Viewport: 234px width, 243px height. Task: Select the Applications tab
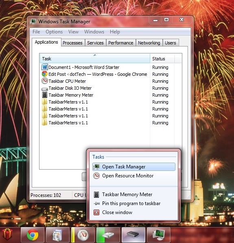46,42
